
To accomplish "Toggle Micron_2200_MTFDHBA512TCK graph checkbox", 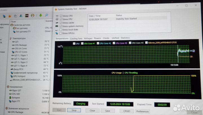I will 146,42.
